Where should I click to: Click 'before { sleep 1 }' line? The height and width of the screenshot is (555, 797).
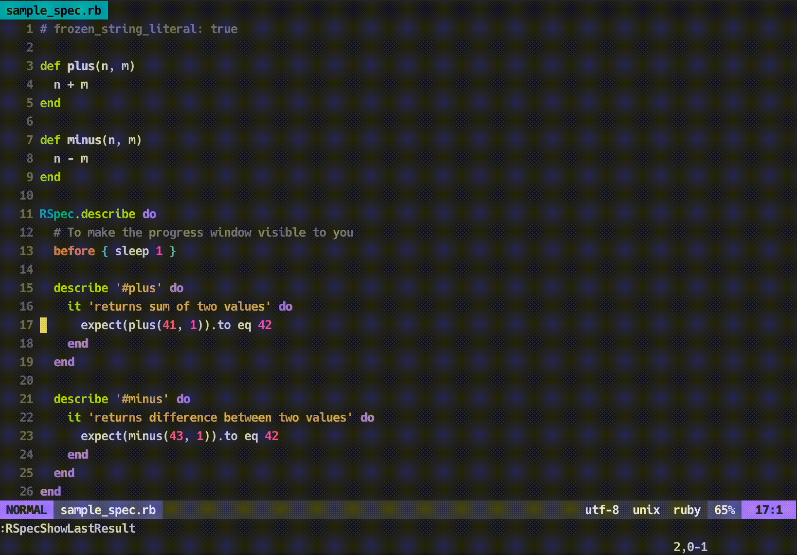[114, 251]
